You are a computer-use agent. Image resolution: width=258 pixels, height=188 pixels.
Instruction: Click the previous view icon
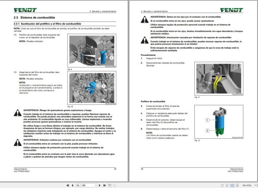pos(110,185)
